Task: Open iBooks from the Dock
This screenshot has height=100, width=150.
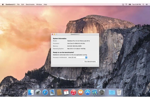Action: (80, 92)
